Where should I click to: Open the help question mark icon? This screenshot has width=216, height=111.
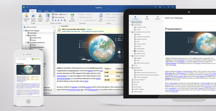(x=156, y=7)
